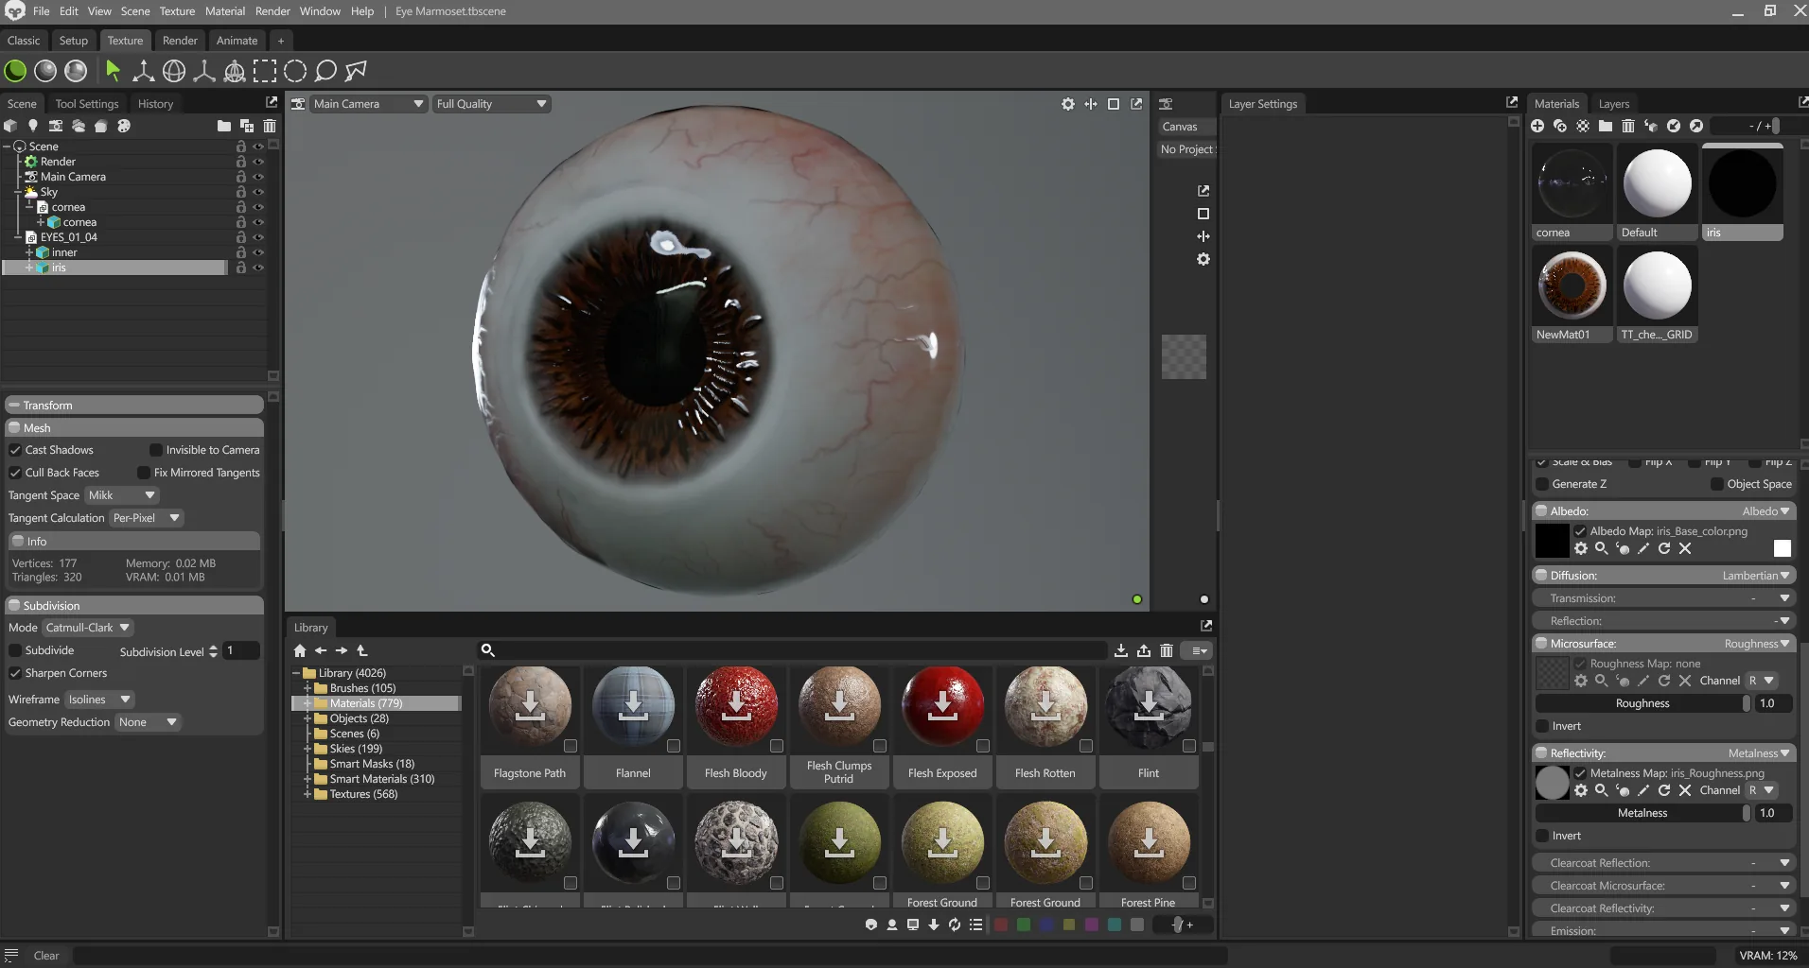Select the Lasso selection tool
This screenshot has width=1809, height=968.
(325, 71)
